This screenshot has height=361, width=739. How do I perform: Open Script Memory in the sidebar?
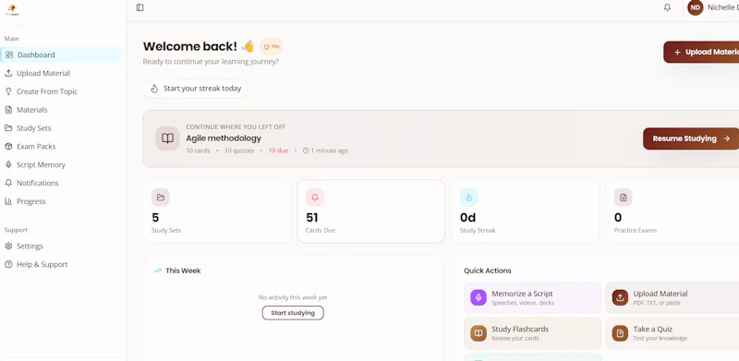pos(61,165)
